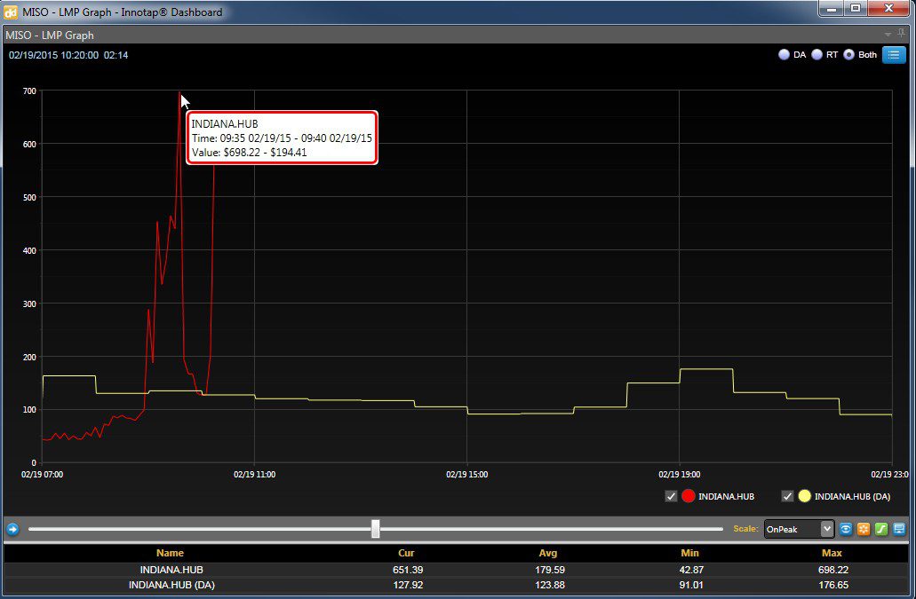Open the blue list menu icon
This screenshot has height=599, width=916.
click(893, 55)
